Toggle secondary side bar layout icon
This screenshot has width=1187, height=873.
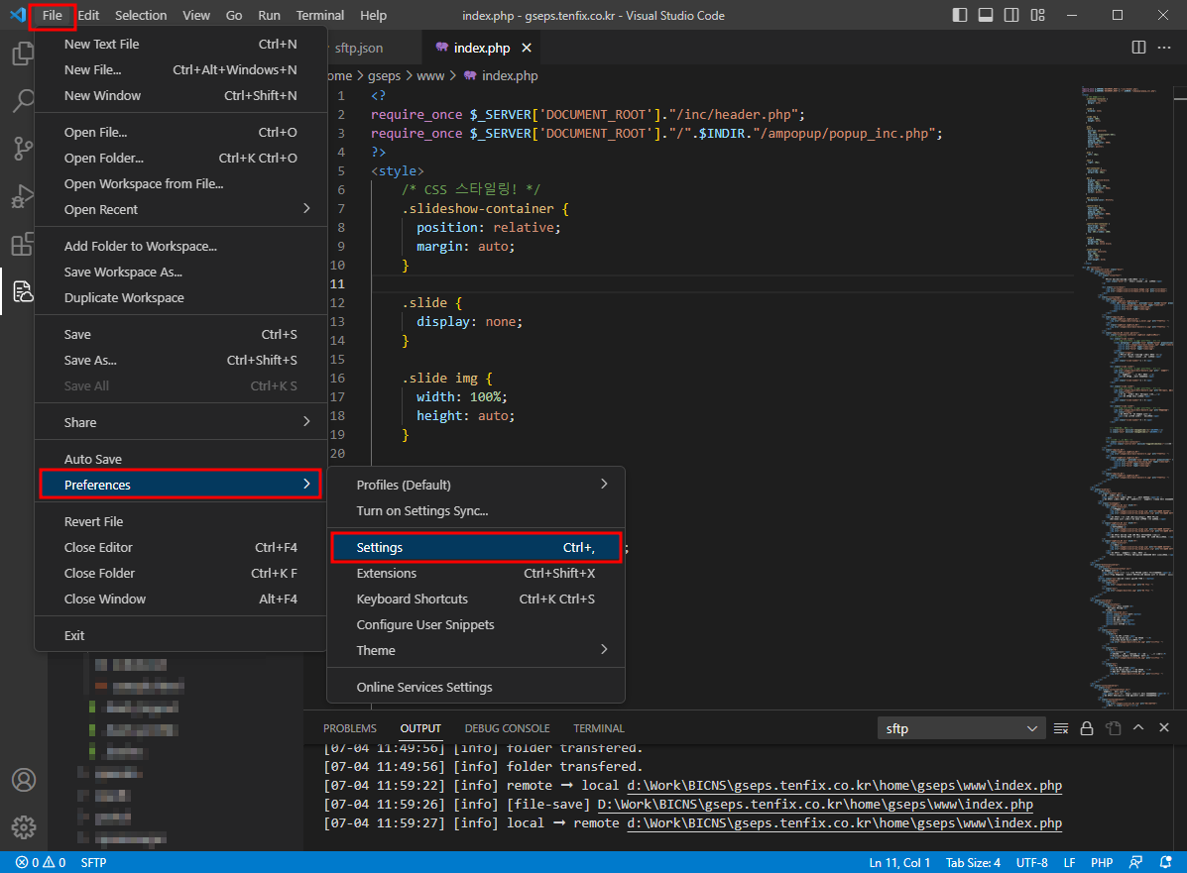[1010, 15]
